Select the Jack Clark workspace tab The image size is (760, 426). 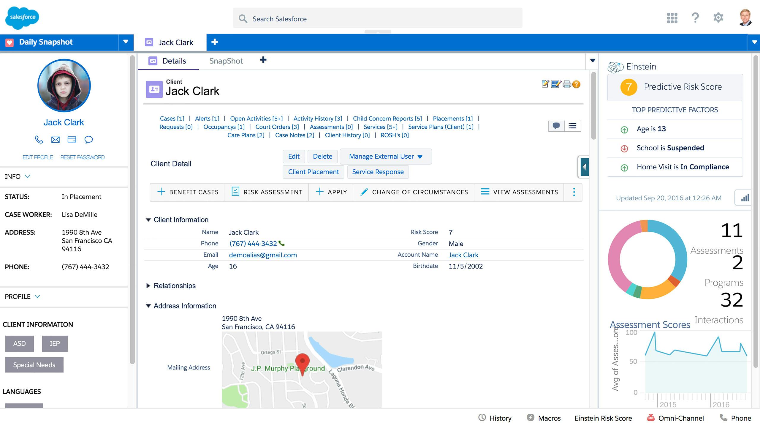coord(170,42)
